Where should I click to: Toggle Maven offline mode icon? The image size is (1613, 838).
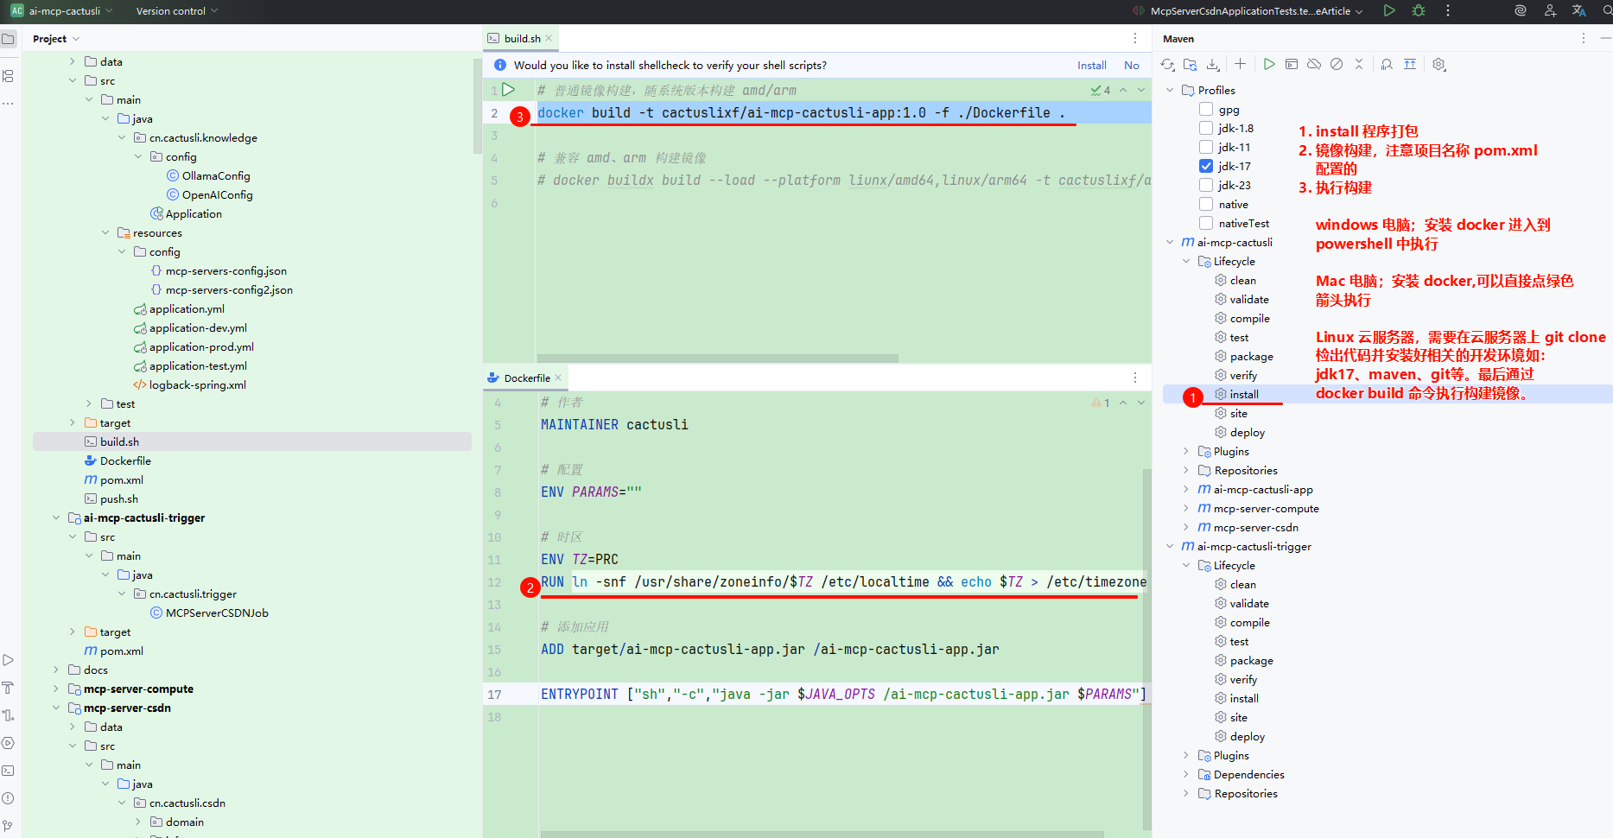(1314, 64)
